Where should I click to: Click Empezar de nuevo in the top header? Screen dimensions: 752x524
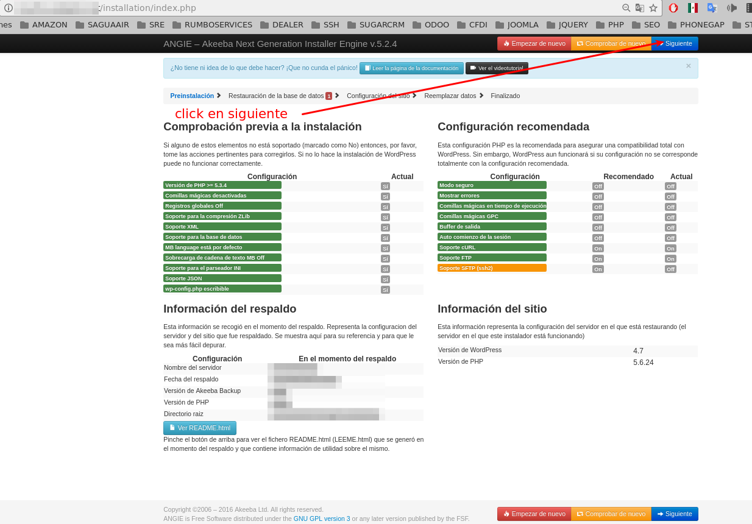tap(534, 43)
